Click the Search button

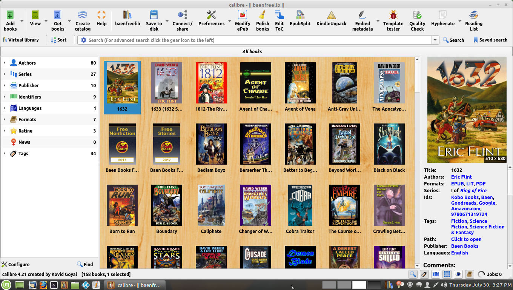click(x=453, y=40)
